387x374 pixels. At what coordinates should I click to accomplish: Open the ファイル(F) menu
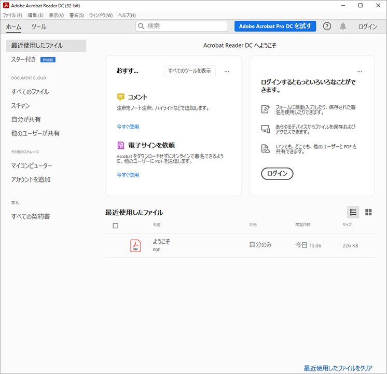tap(12, 16)
